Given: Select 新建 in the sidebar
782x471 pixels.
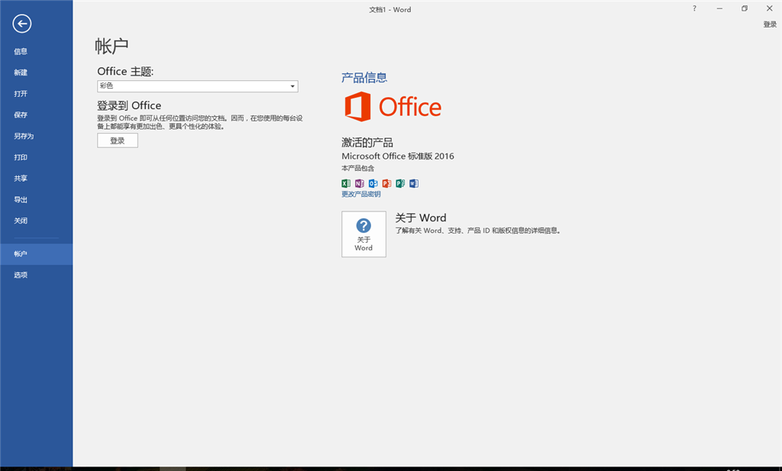Looking at the screenshot, I should pyautogui.click(x=36, y=73).
